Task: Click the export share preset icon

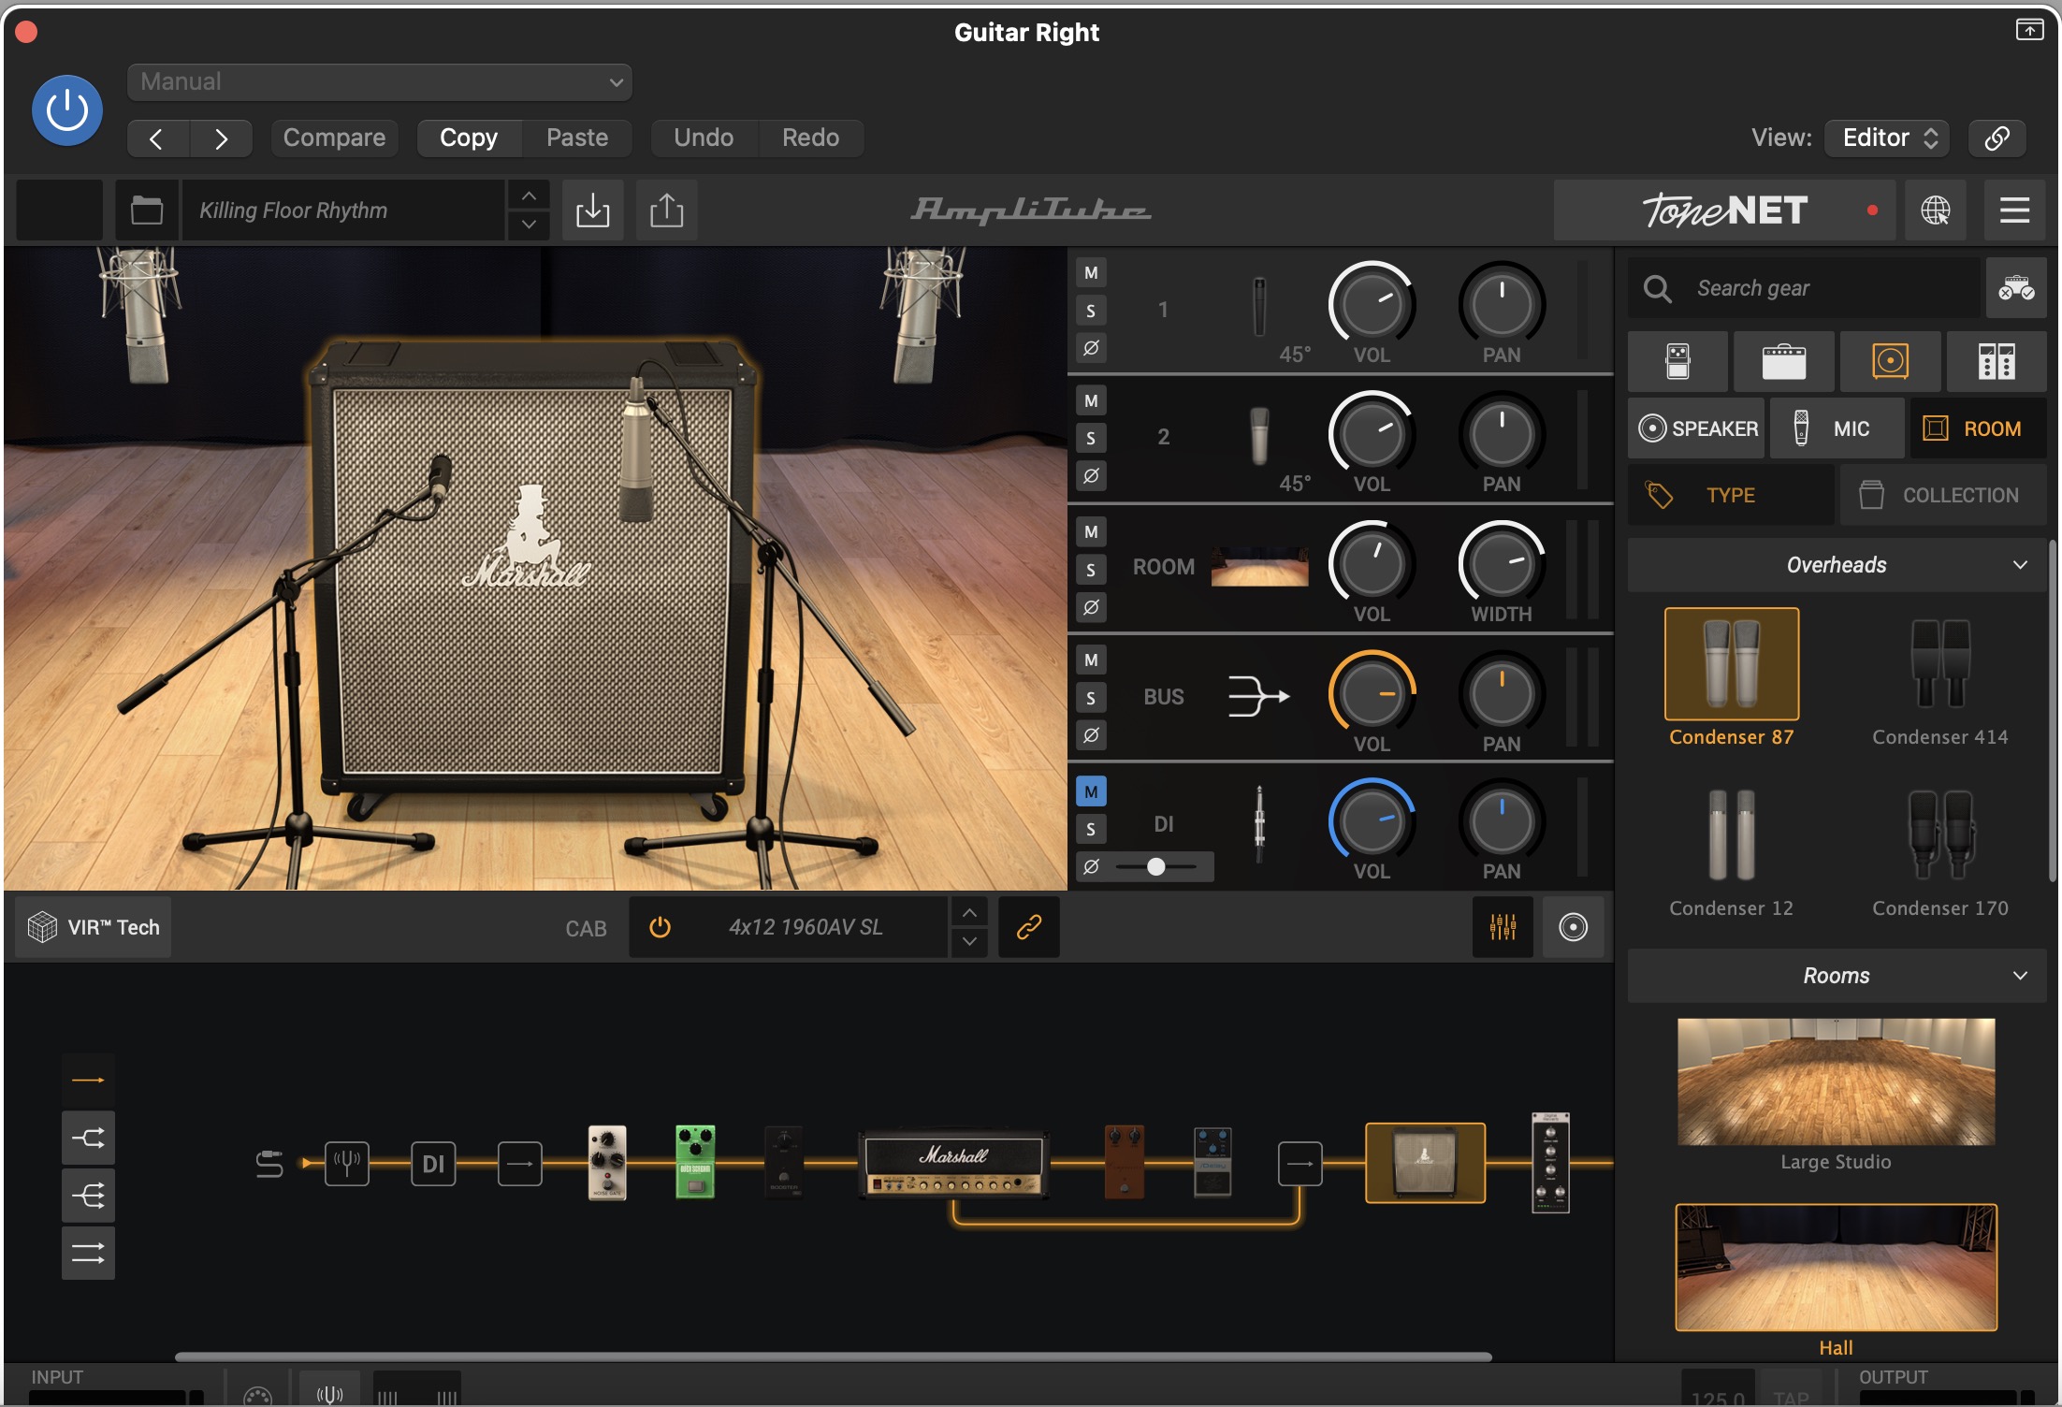Action: (666, 210)
